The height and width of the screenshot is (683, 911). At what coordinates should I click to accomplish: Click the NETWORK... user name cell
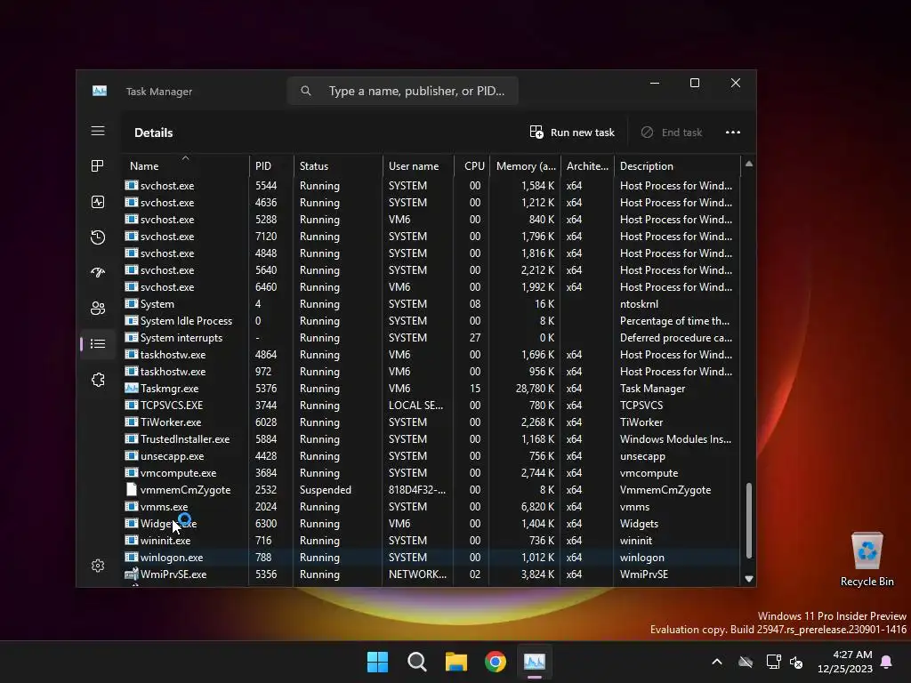tap(417, 575)
